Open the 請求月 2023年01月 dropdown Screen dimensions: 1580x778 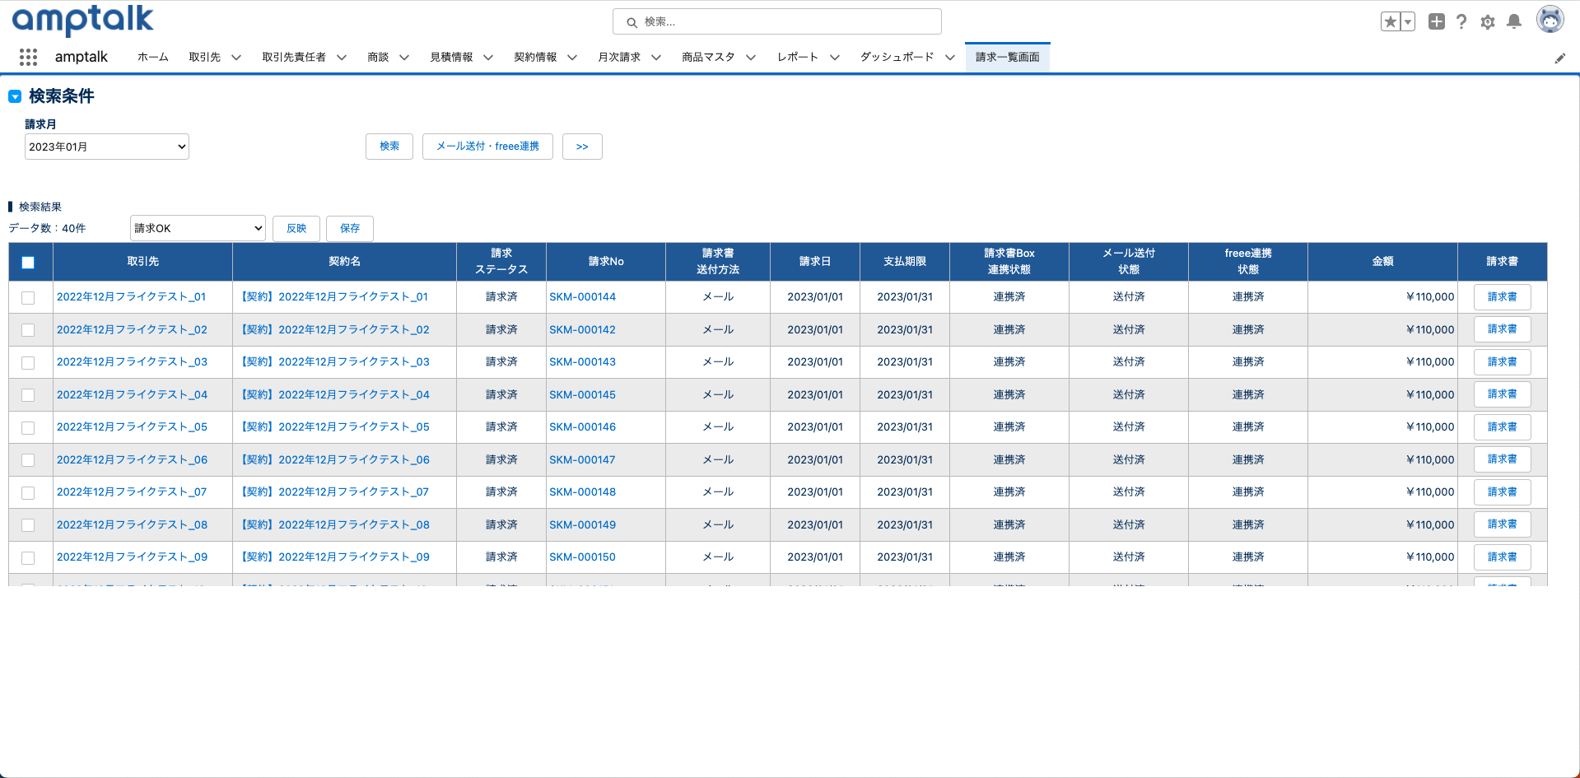pos(107,147)
